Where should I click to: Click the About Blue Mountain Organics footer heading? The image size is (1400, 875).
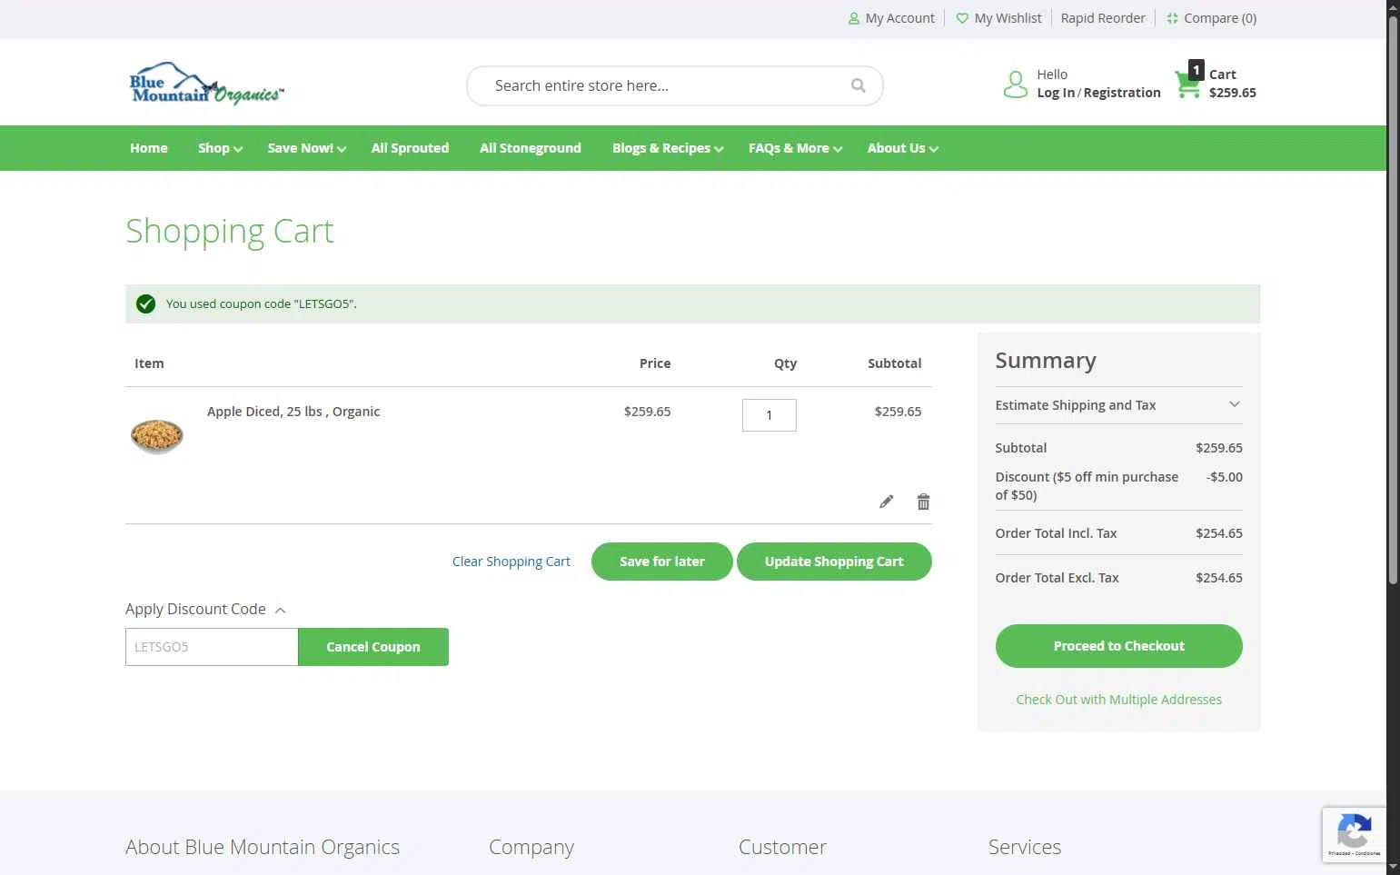(263, 847)
